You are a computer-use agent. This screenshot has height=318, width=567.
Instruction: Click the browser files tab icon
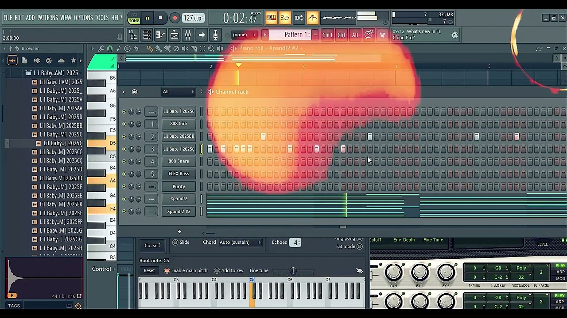tap(24, 61)
